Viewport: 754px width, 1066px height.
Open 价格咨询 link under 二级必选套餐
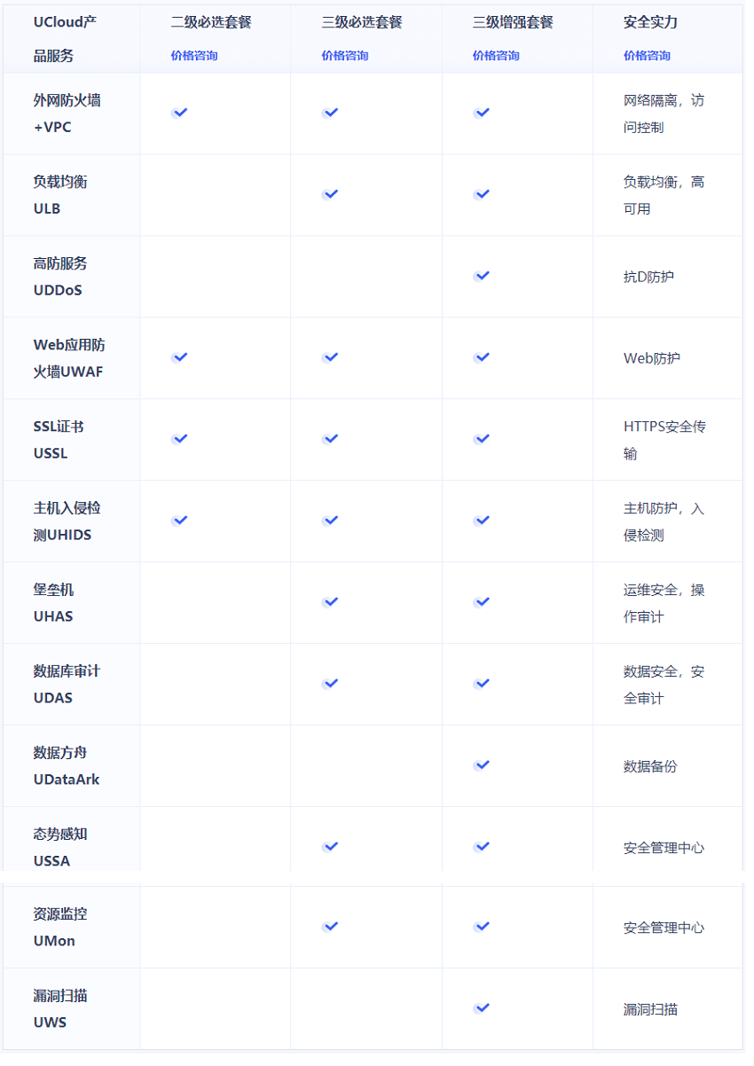[x=194, y=56]
